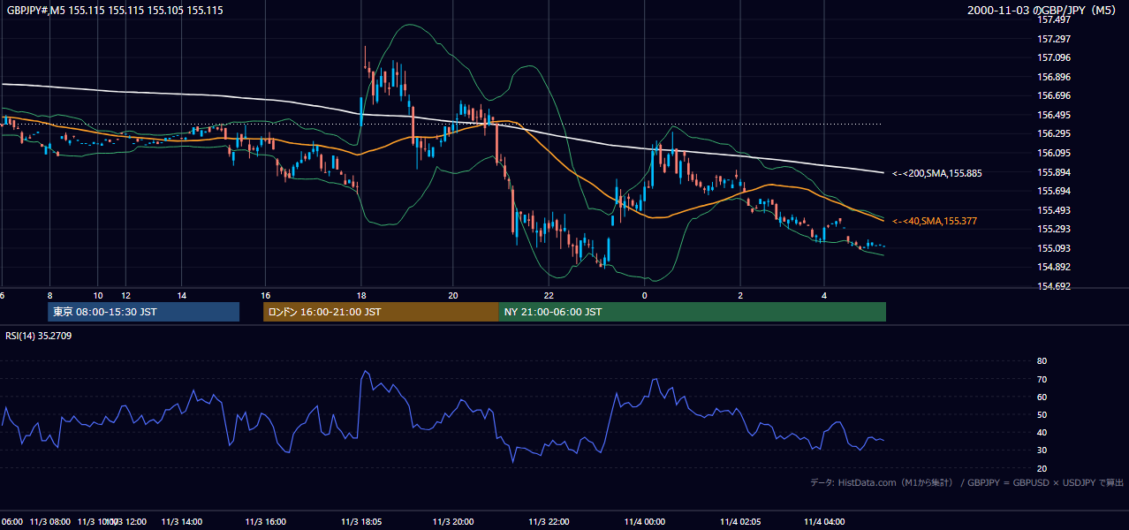
Task: Click price axis value 156.896
Action: coord(1055,77)
